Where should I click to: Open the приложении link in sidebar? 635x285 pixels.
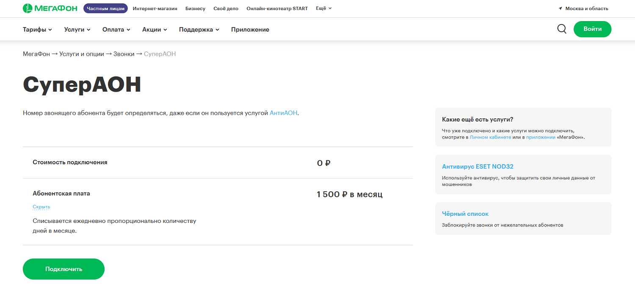pyautogui.click(x=541, y=138)
